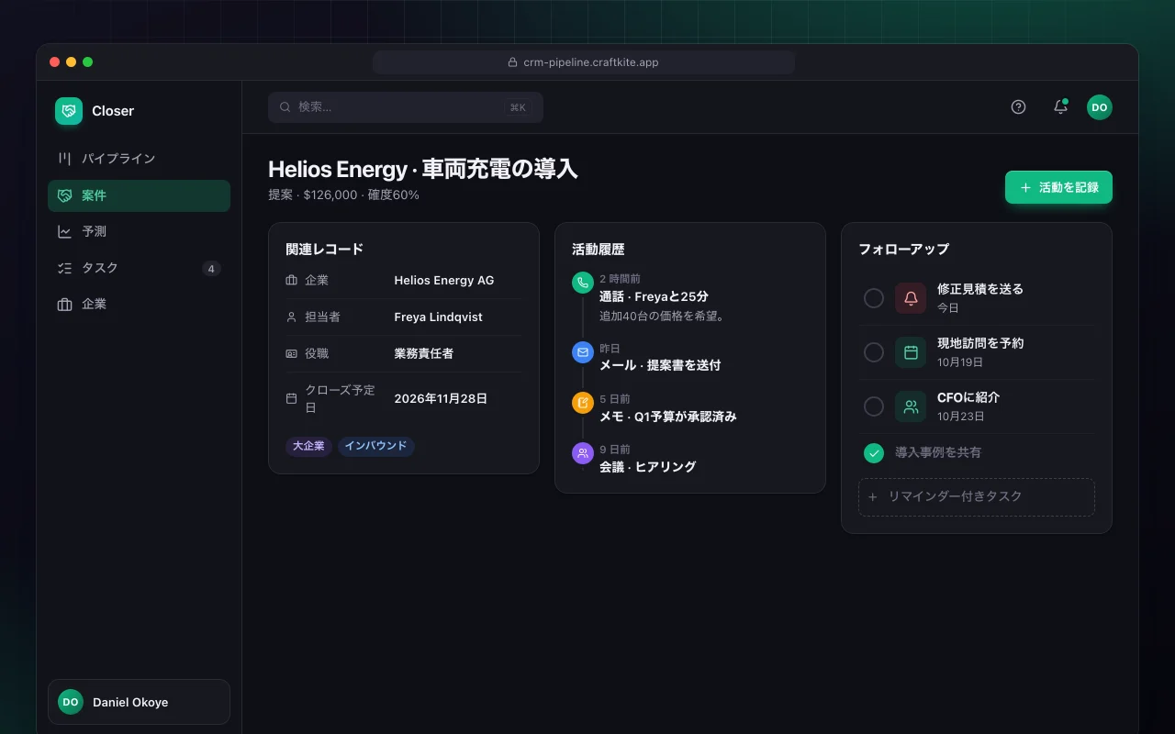The height and width of the screenshot is (734, 1175).
Task: Click the calendar icon beside 現地訪問を予約
Action: point(911,352)
